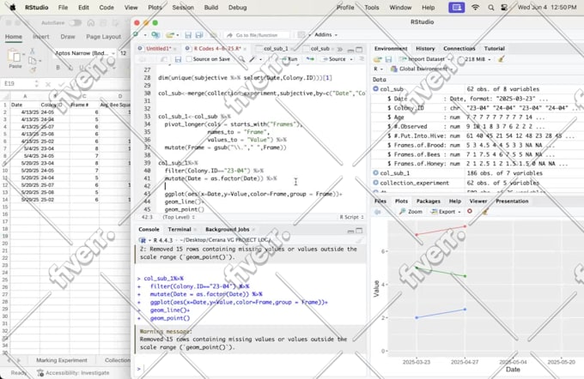Click the find/replace magnifier icon in editor toolbar
The height and width of the screenshot is (379, 584).
point(241,59)
